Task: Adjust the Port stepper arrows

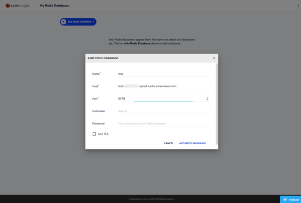Action: coord(207,99)
